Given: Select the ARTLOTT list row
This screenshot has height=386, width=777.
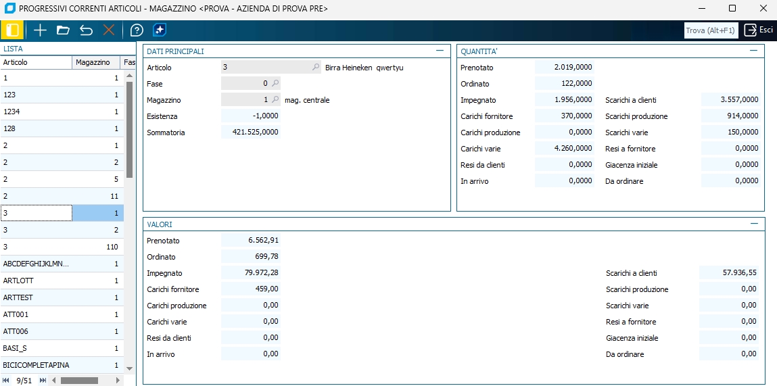Looking at the screenshot, I should [62, 281].
